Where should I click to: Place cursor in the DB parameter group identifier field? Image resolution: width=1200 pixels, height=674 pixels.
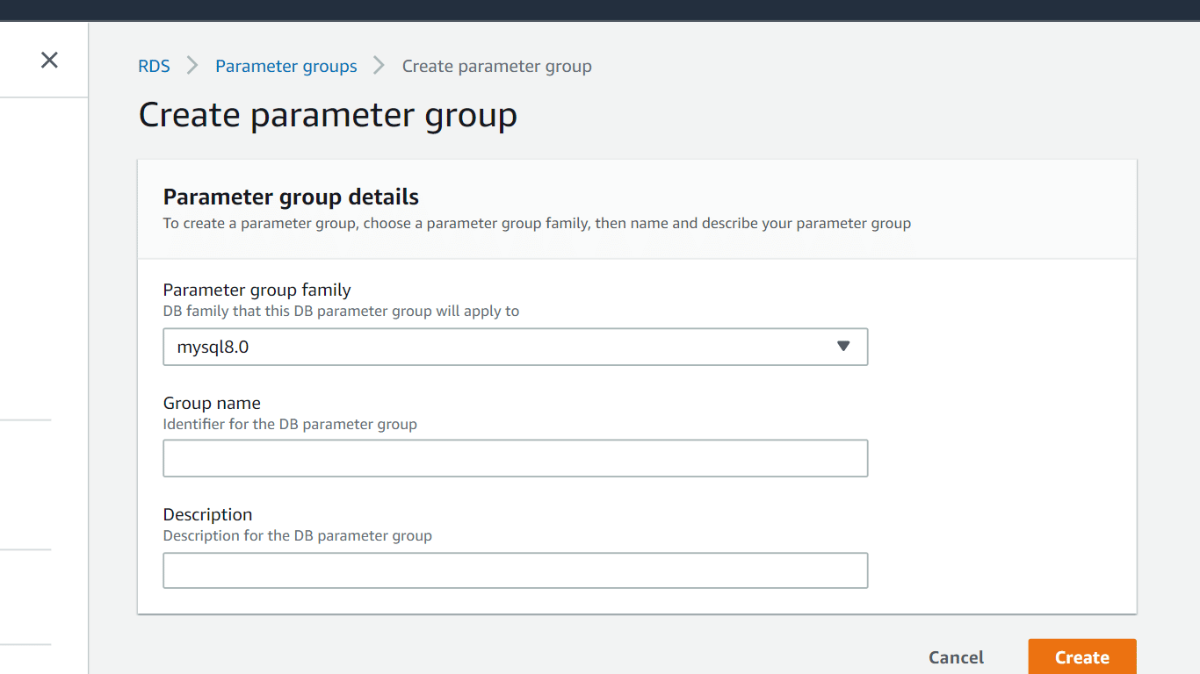(x=515, y=458)
